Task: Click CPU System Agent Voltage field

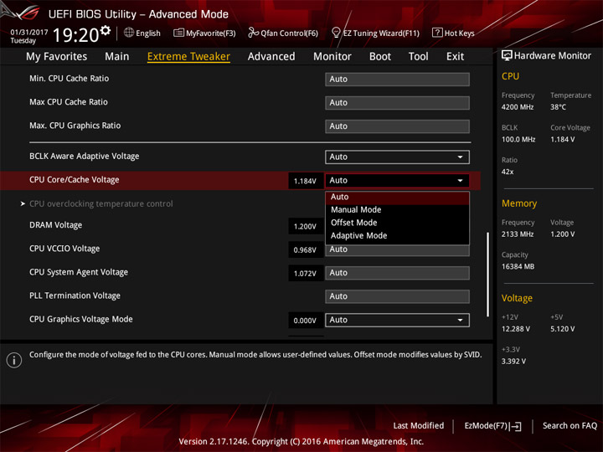Action: click(397, 273)
